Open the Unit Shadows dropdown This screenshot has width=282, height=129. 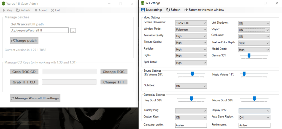(x=254, y=23)
